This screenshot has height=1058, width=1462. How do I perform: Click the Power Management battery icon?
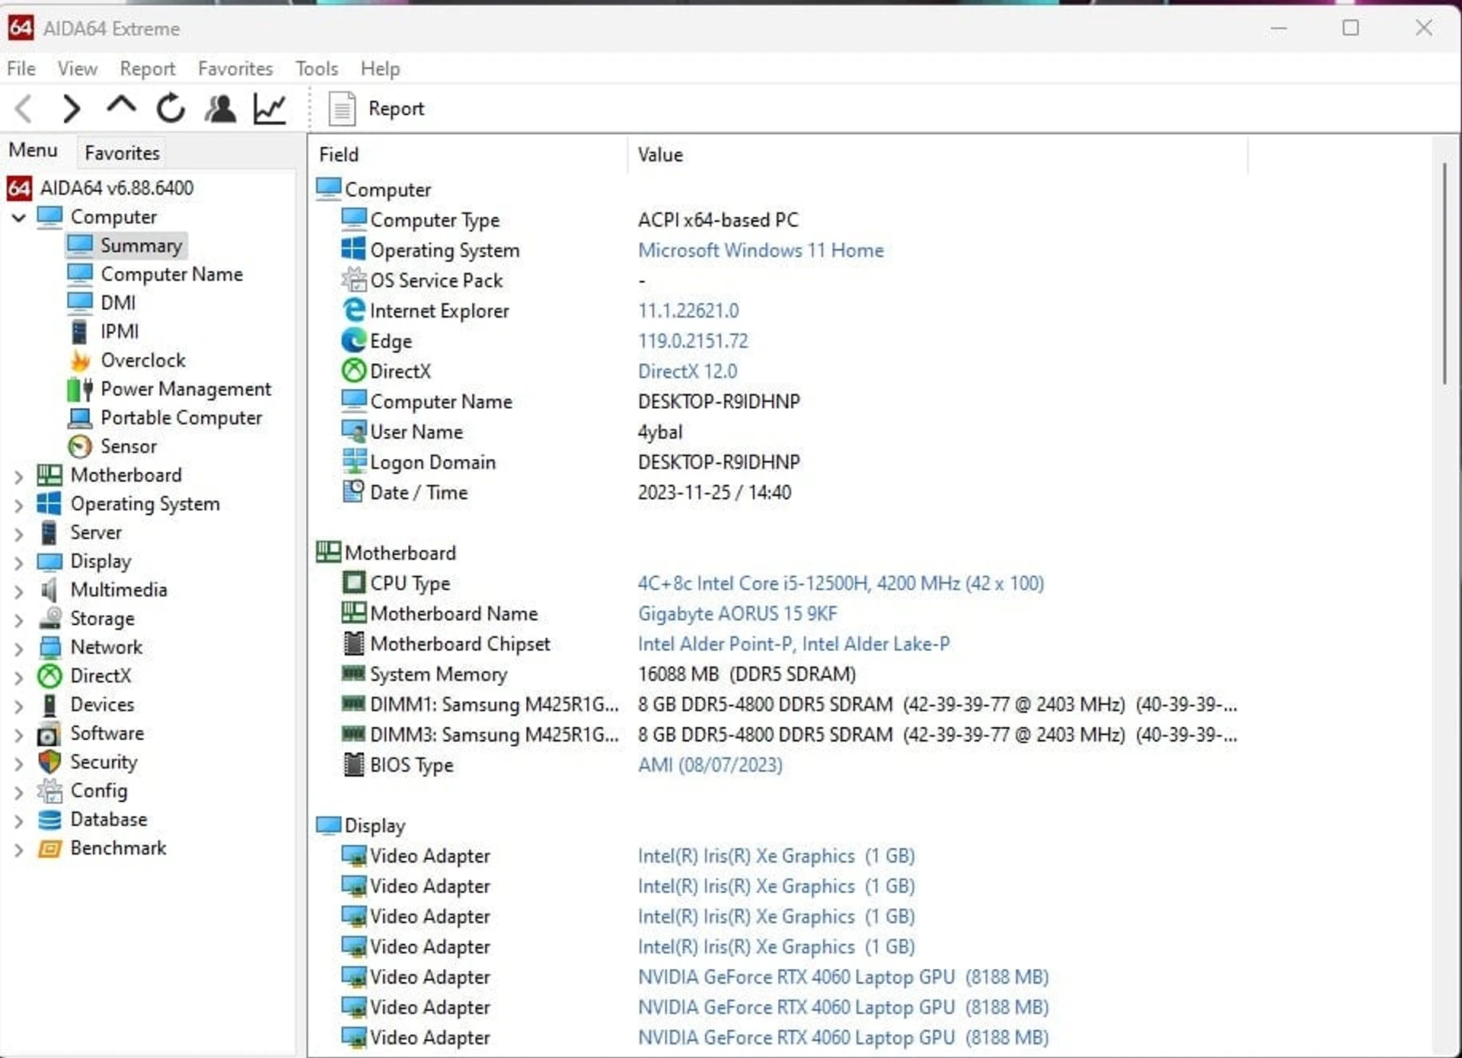(79, 389)
